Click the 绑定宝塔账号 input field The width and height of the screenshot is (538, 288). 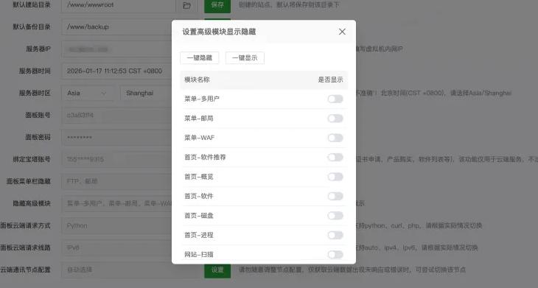pos(116,159)
